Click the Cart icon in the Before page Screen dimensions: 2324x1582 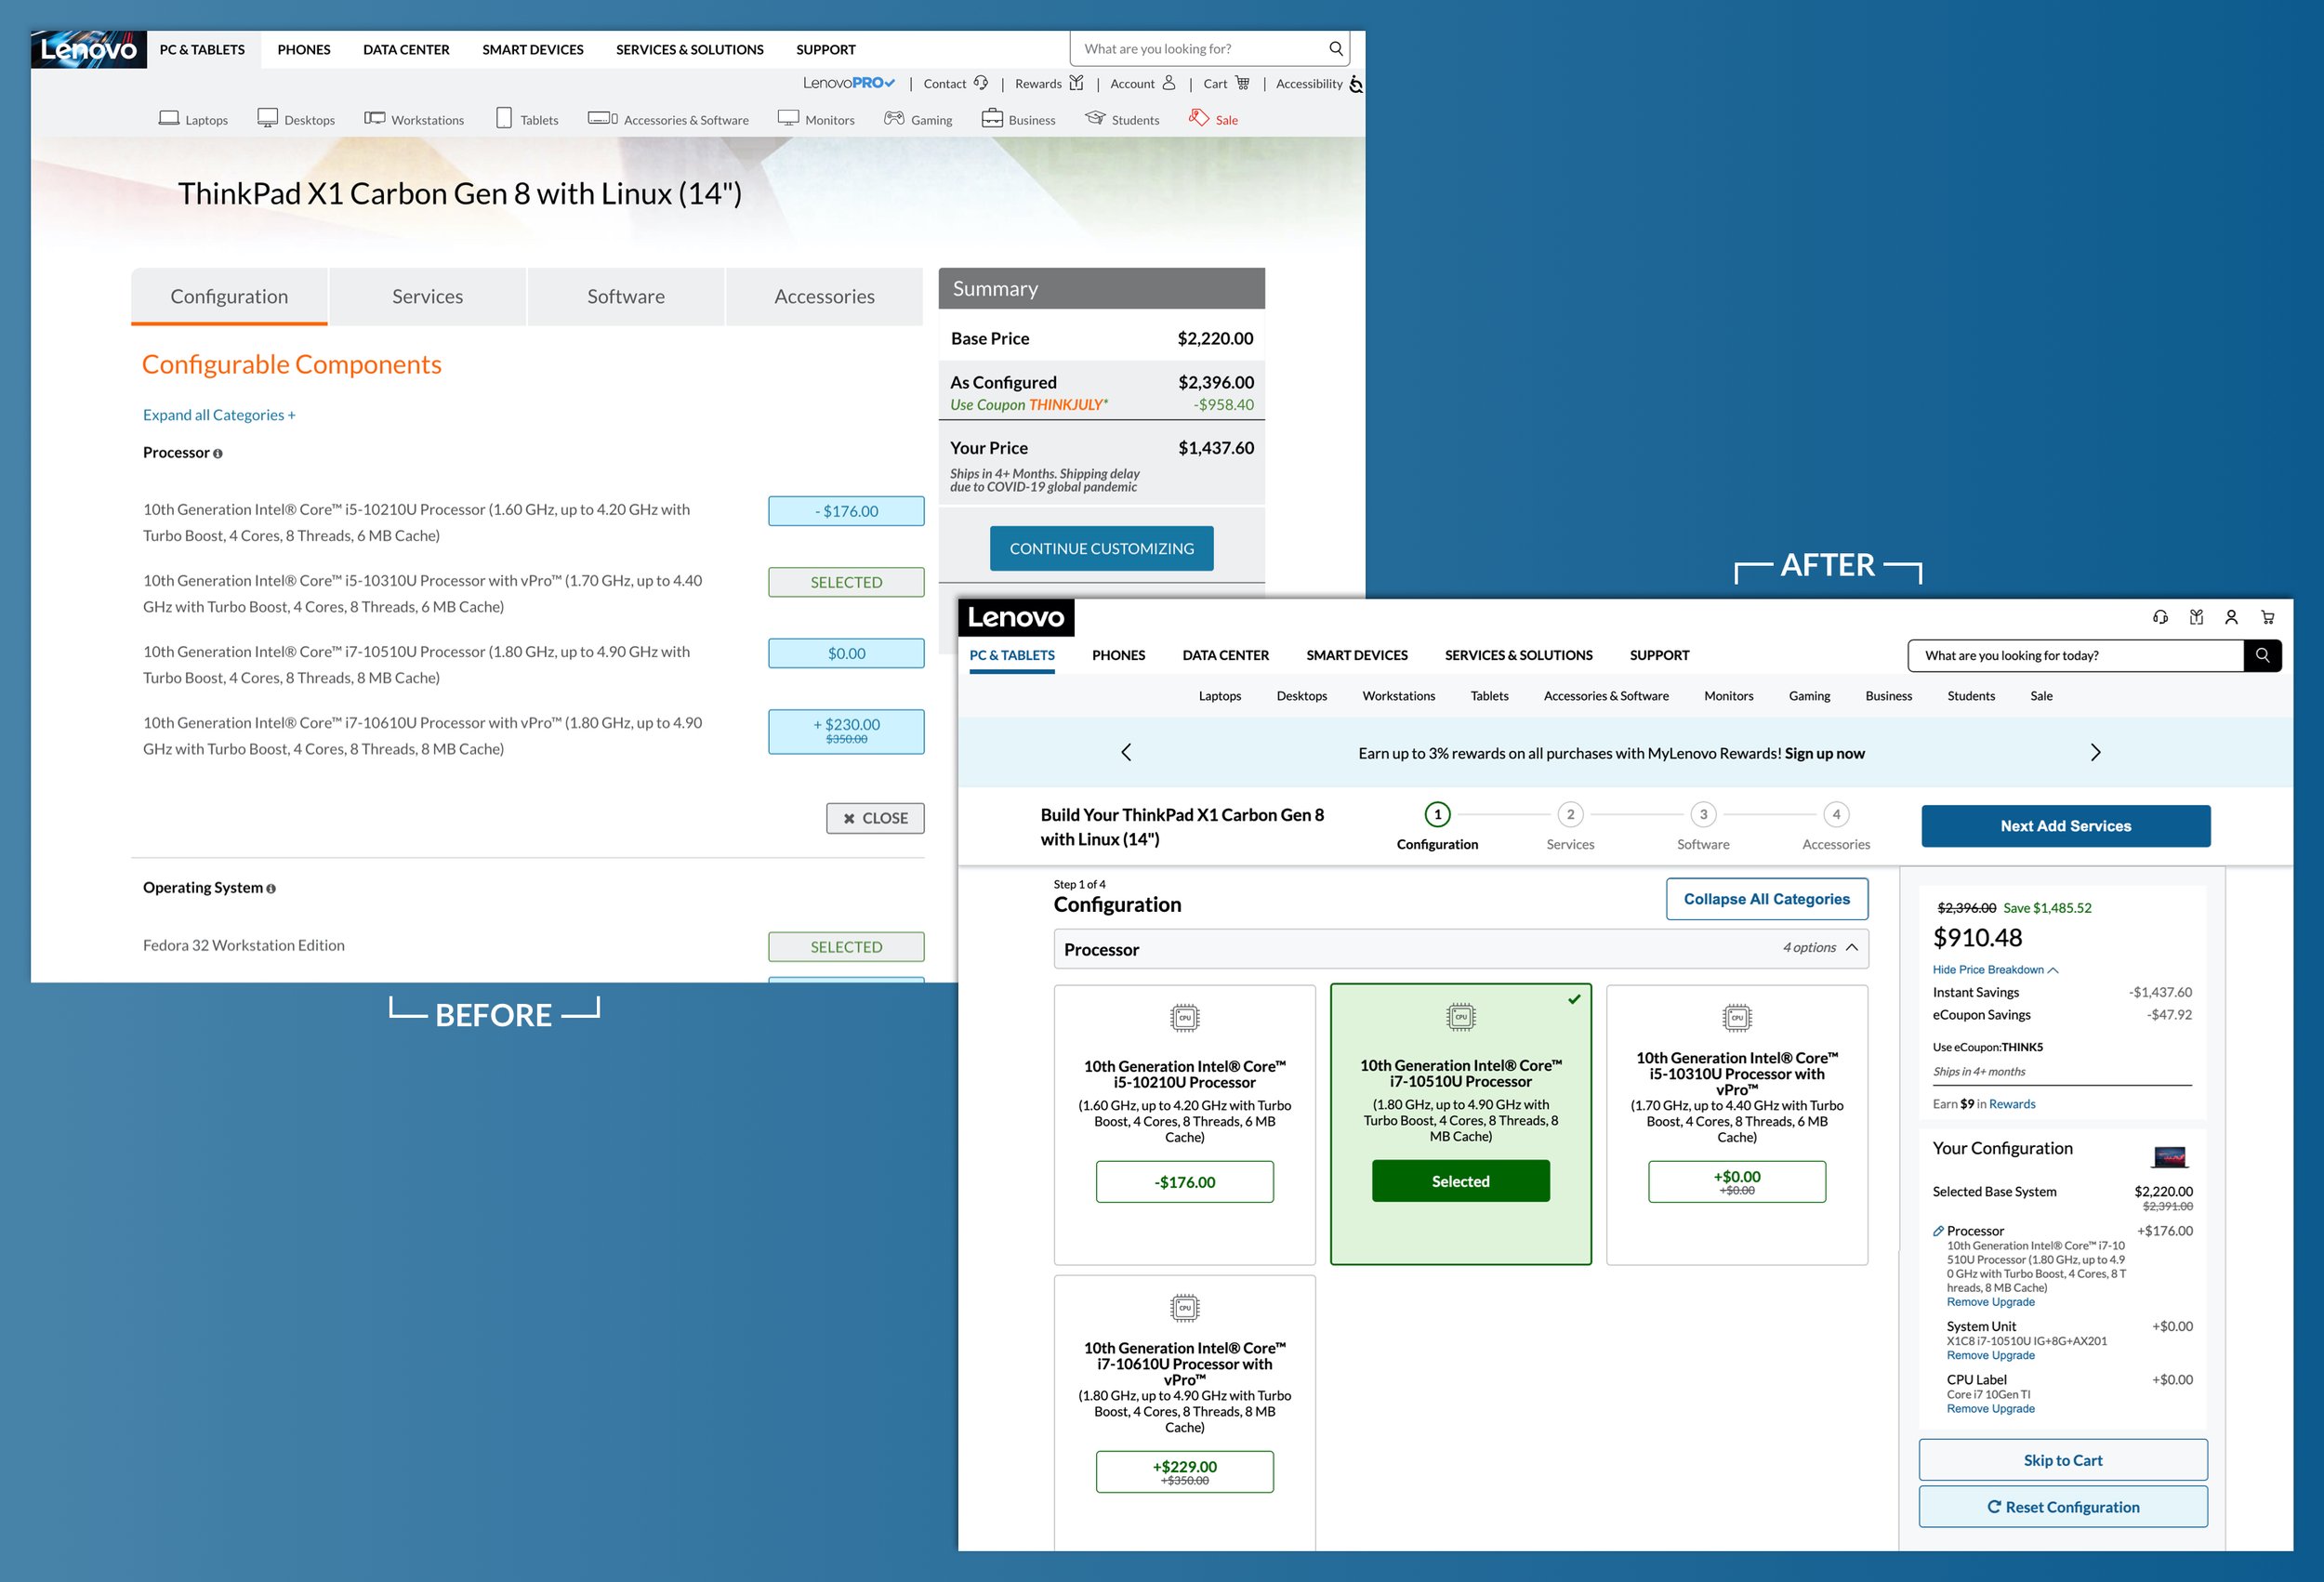pyautogui.click(x=1242, y=83)
